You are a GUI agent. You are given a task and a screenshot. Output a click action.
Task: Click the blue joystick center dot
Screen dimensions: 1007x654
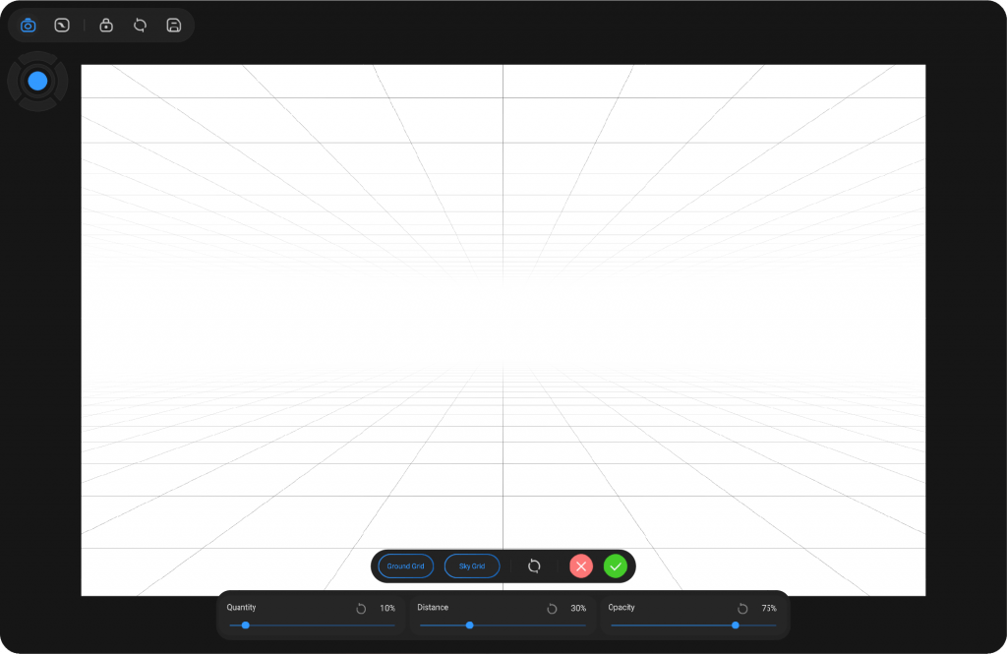pyautogui.click(x=37, y=82)
